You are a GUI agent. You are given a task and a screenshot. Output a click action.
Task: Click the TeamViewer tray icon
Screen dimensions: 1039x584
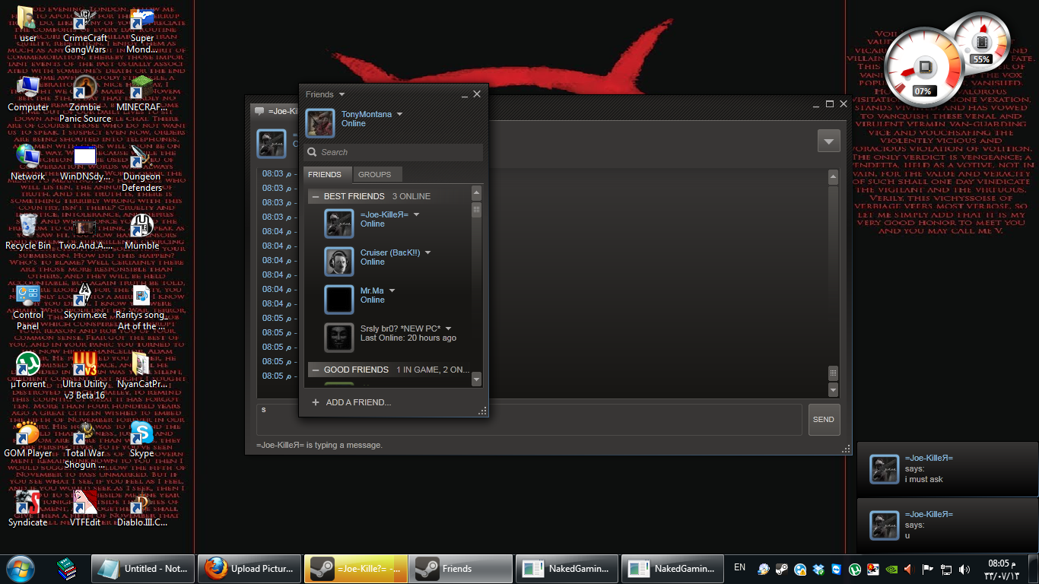pyautogui.click(x=837, y=569)
